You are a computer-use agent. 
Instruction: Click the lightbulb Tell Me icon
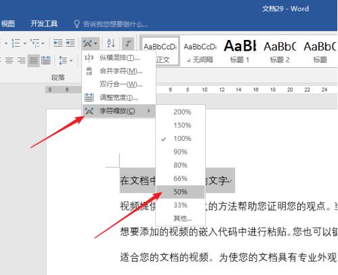(x=77, y=24)
